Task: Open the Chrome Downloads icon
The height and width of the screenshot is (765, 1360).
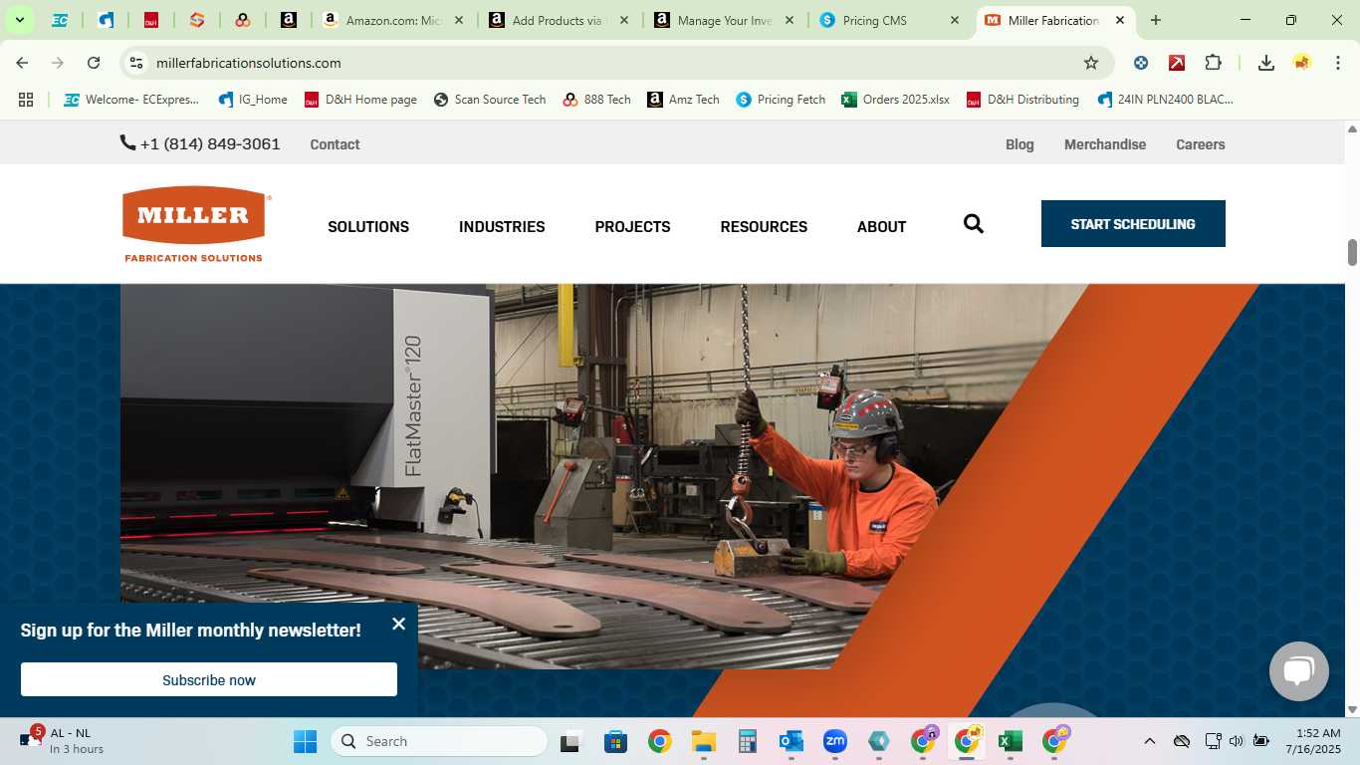Action: click(1266, 63)
